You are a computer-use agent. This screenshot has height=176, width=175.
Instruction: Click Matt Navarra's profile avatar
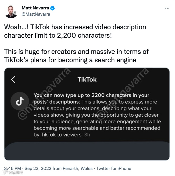pos(11,11)
